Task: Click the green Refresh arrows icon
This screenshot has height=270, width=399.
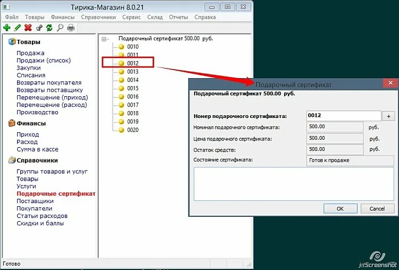Action: coord(49,28)
